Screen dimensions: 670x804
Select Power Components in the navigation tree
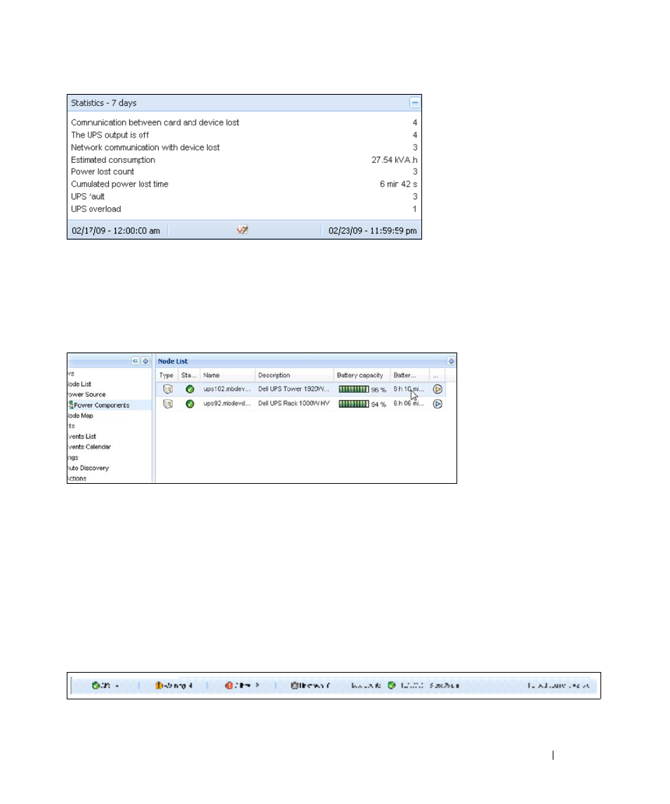102,405
